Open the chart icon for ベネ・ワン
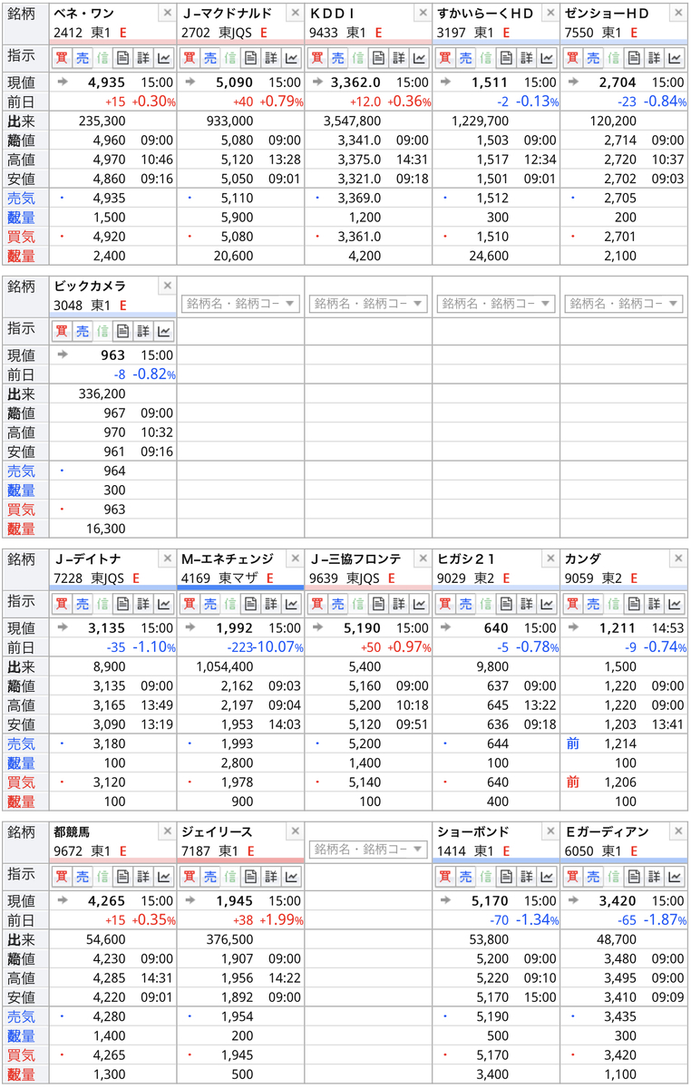 click(x=164, y=58)
